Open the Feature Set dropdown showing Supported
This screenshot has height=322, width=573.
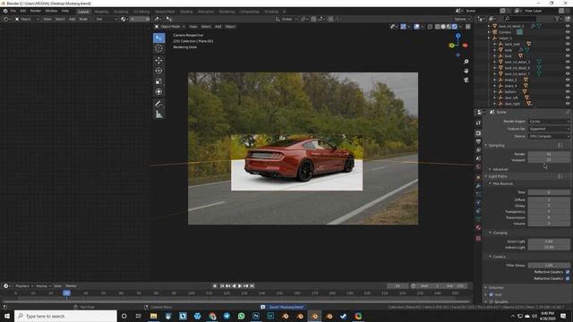[x=549, y=129]
